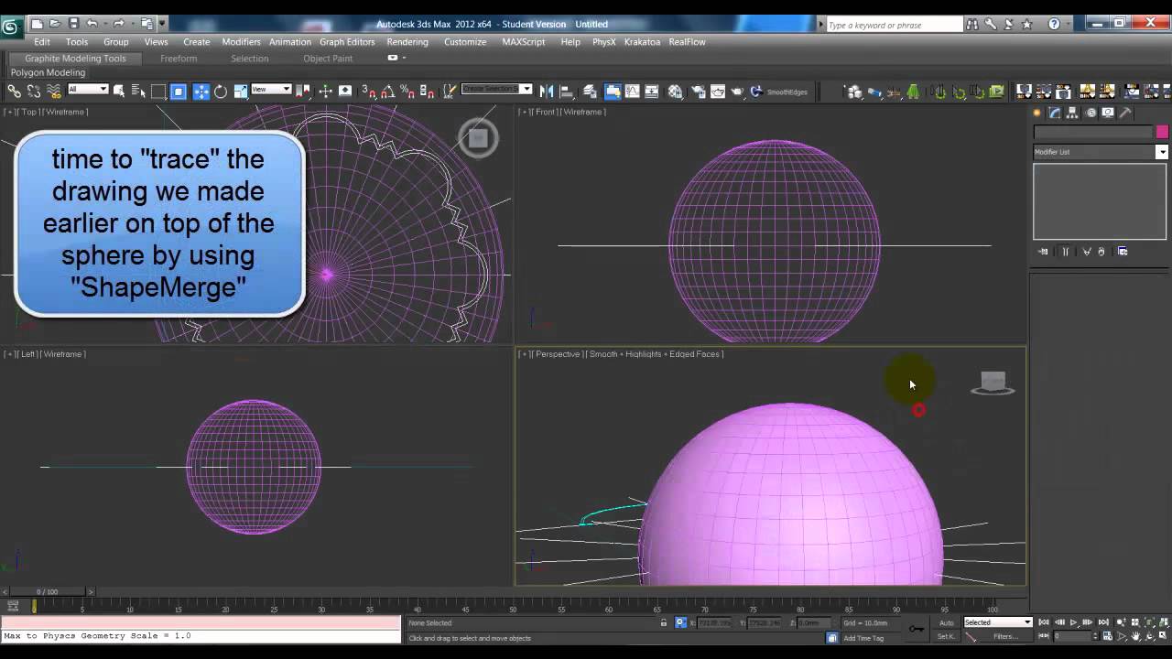
Task: Open the Motion command panel tab
Action: [1091, 113]
